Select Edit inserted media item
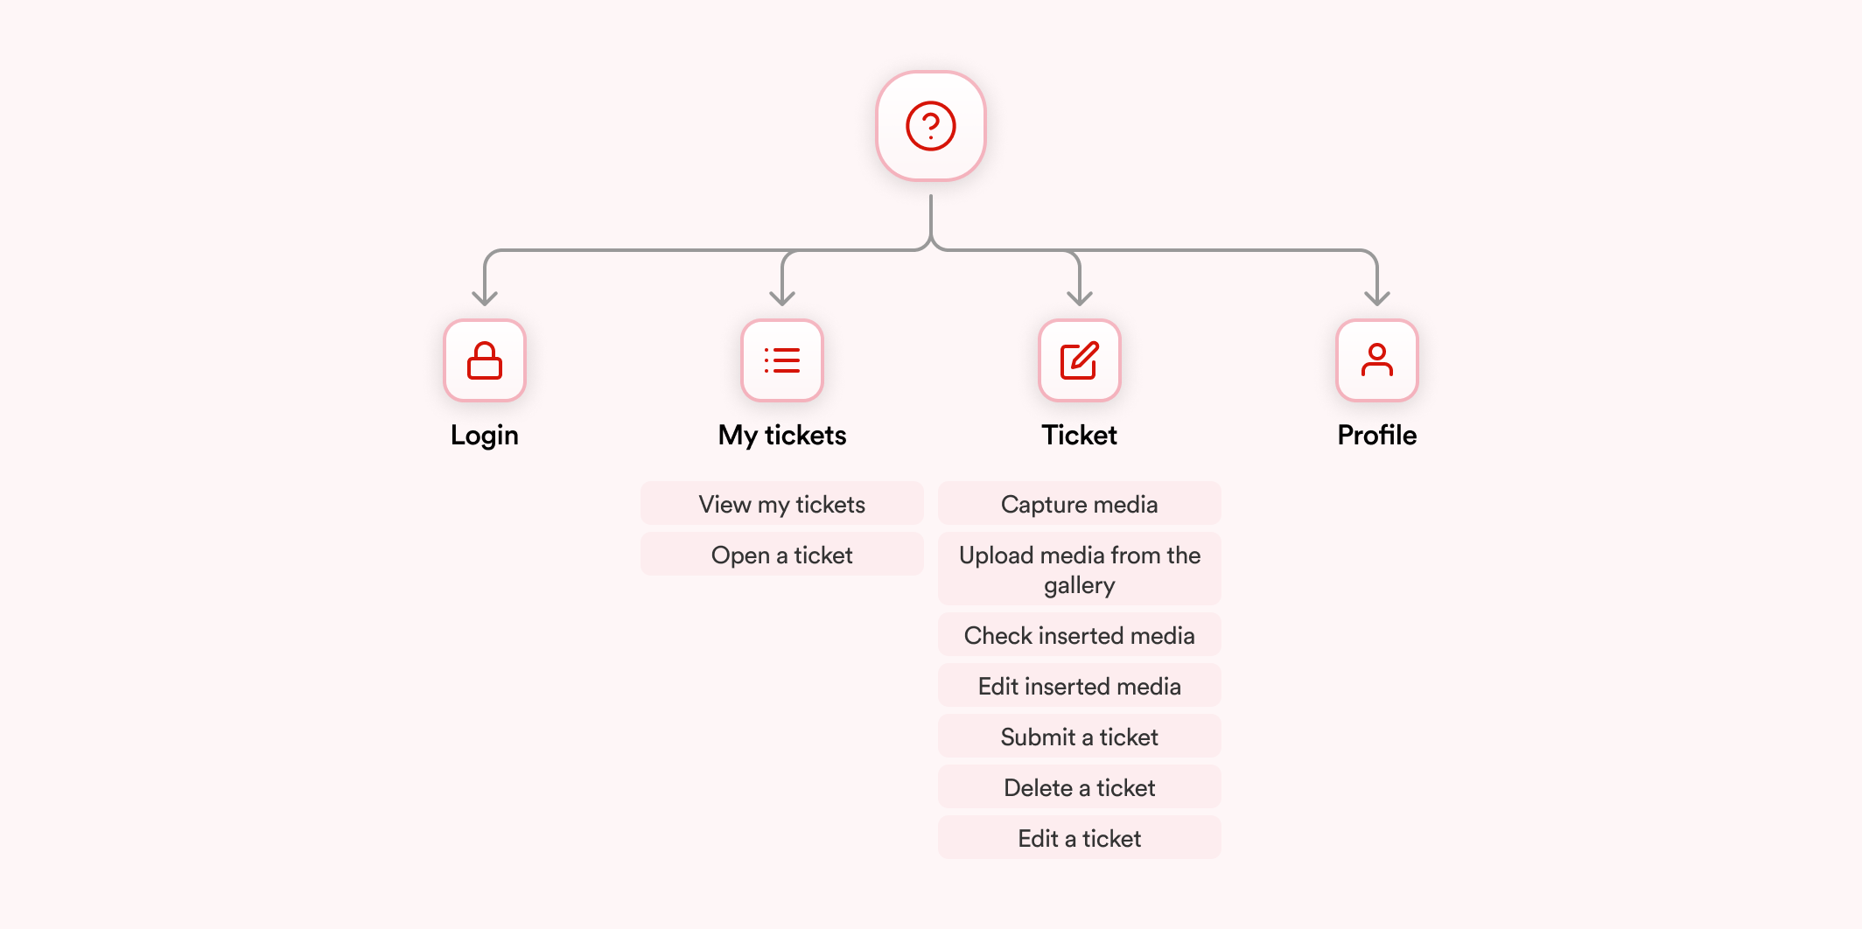 [1079, 686]
